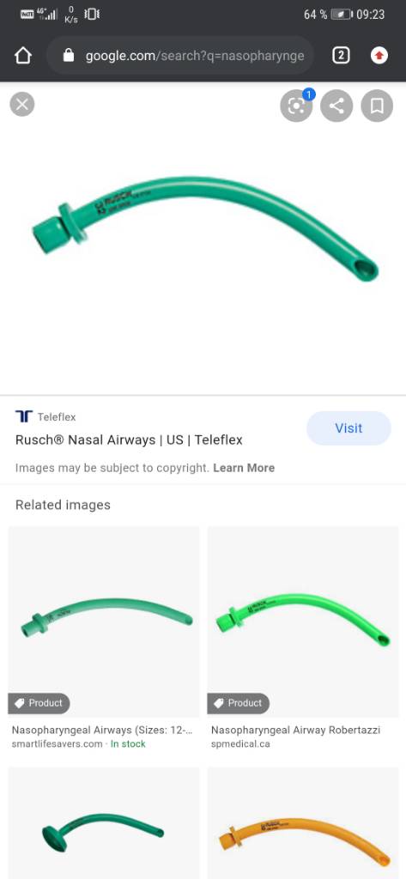Open the orange Rusch airway thumbnail

[303, 823]
